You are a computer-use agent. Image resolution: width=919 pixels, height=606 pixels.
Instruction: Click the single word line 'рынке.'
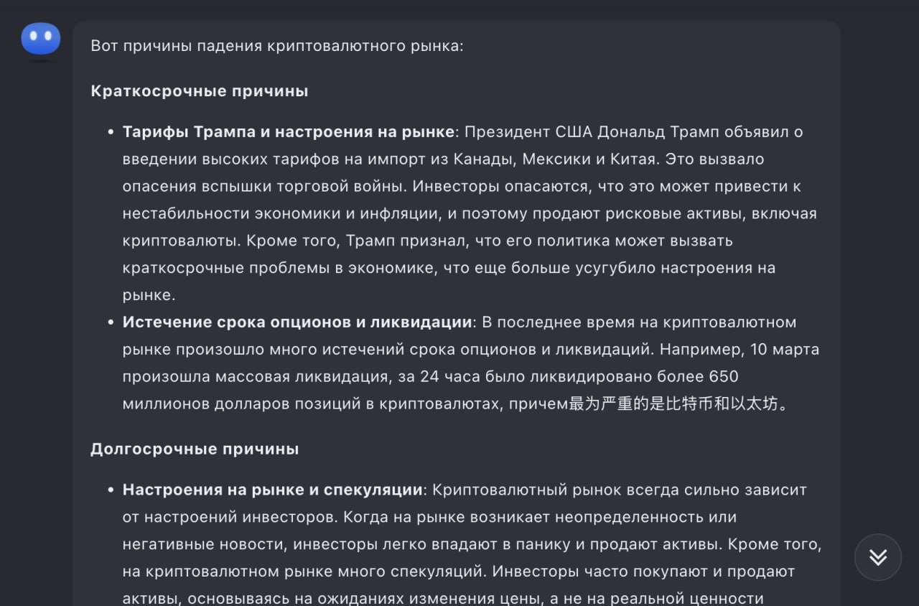coord(149,295)
